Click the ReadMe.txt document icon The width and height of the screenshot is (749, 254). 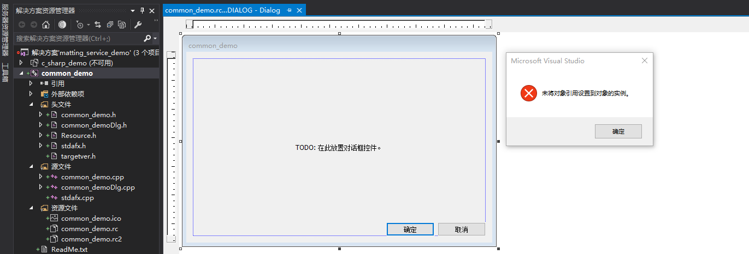click(x=44, y=250)
